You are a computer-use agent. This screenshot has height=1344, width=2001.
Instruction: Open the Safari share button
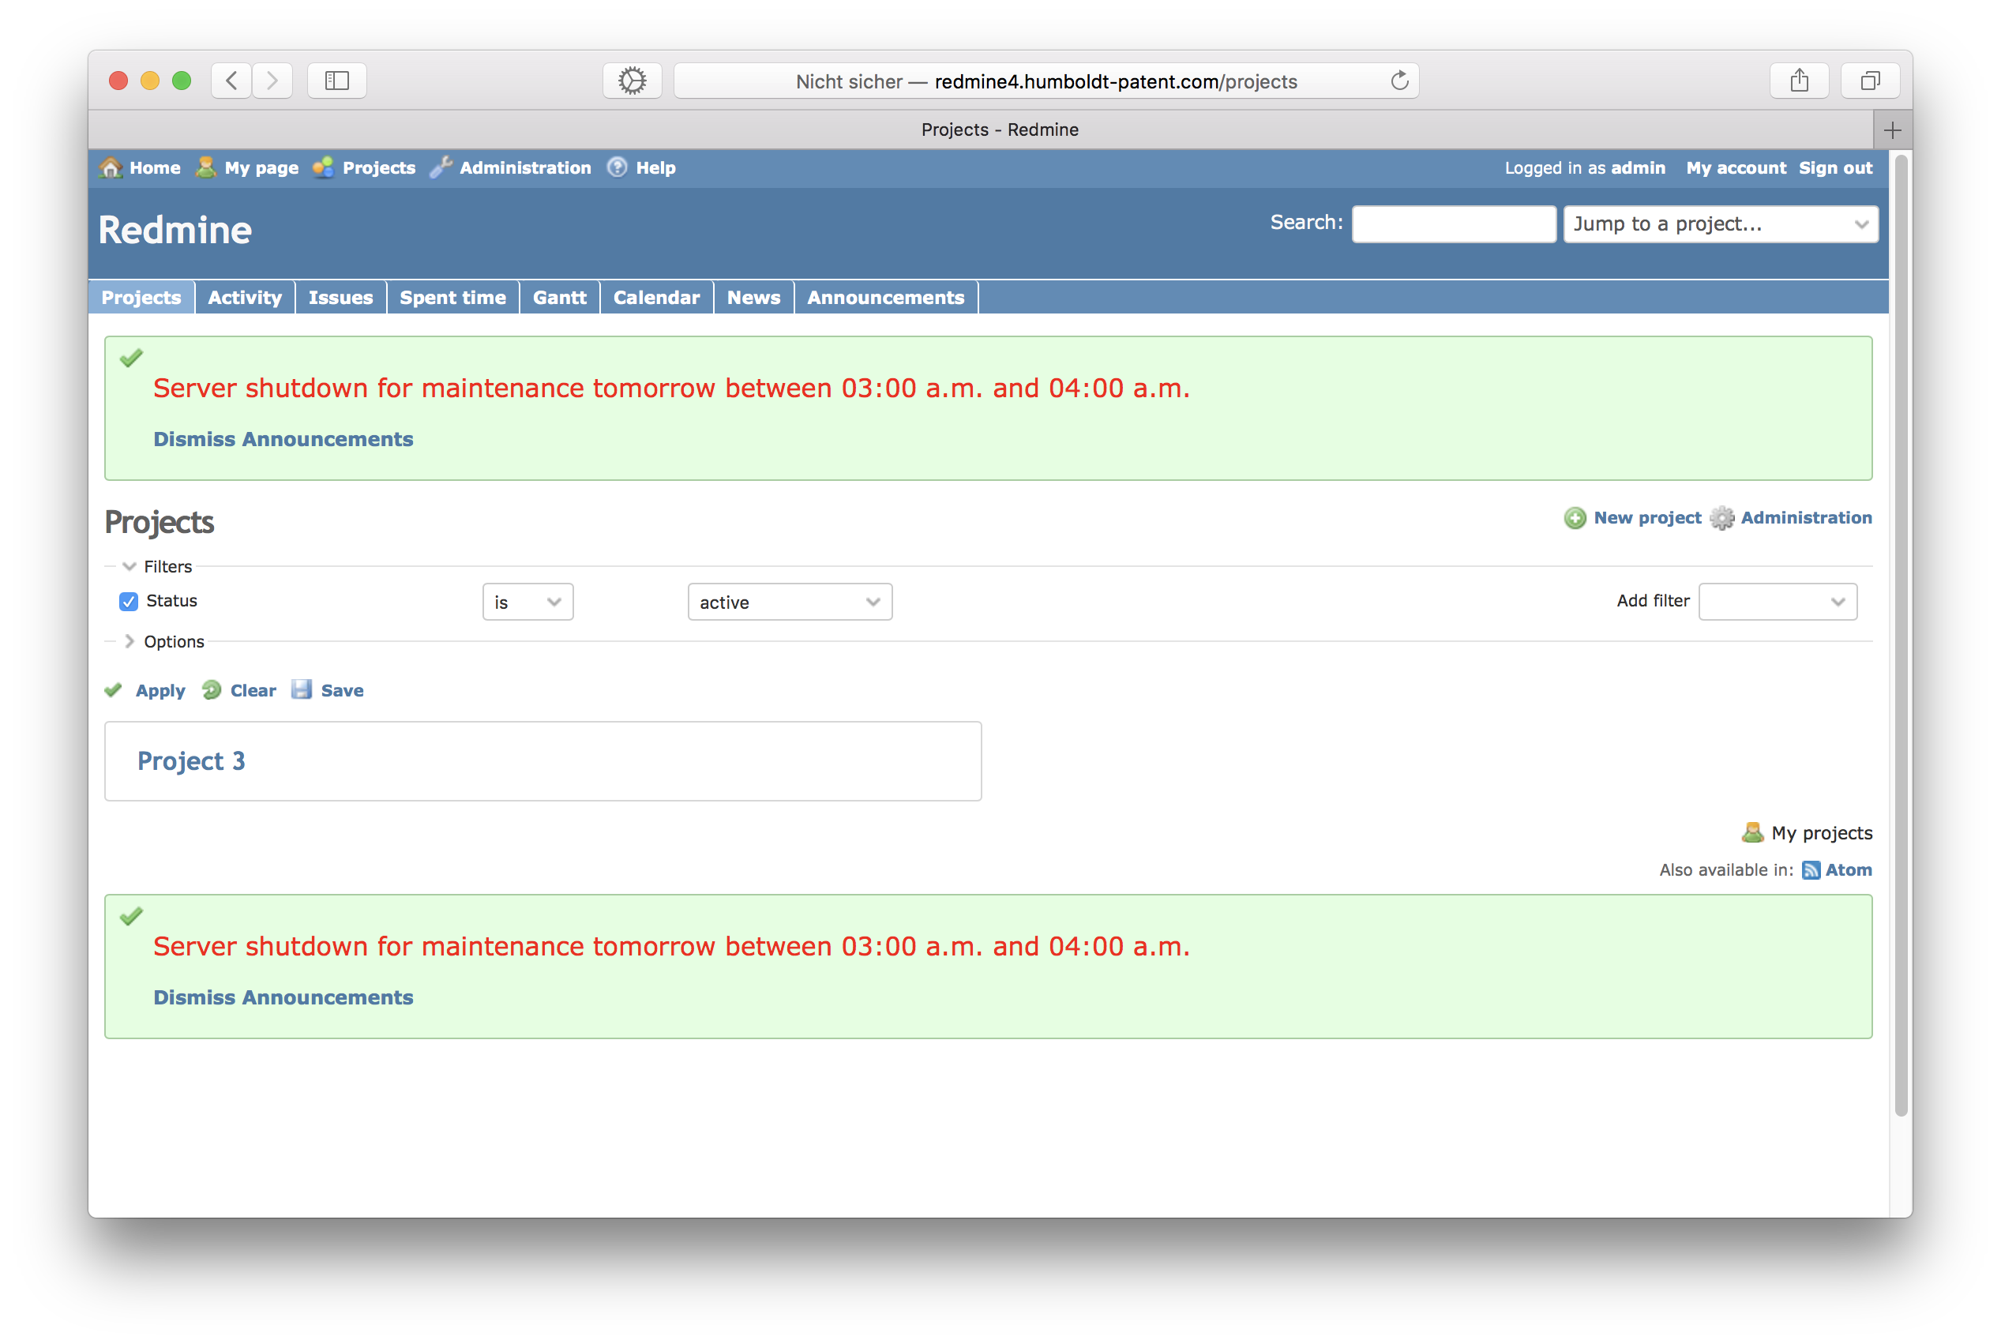tap(1800, 81)
